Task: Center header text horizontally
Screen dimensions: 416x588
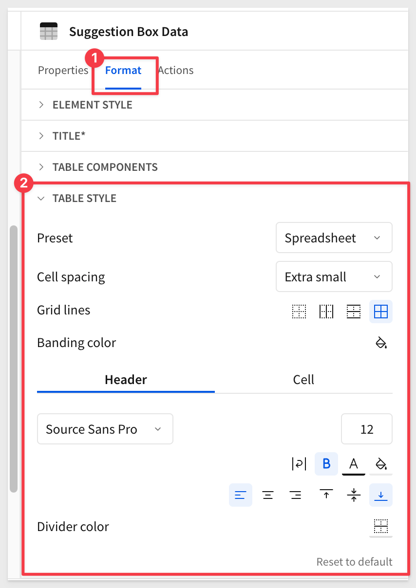Action: (x=268, y=495)
